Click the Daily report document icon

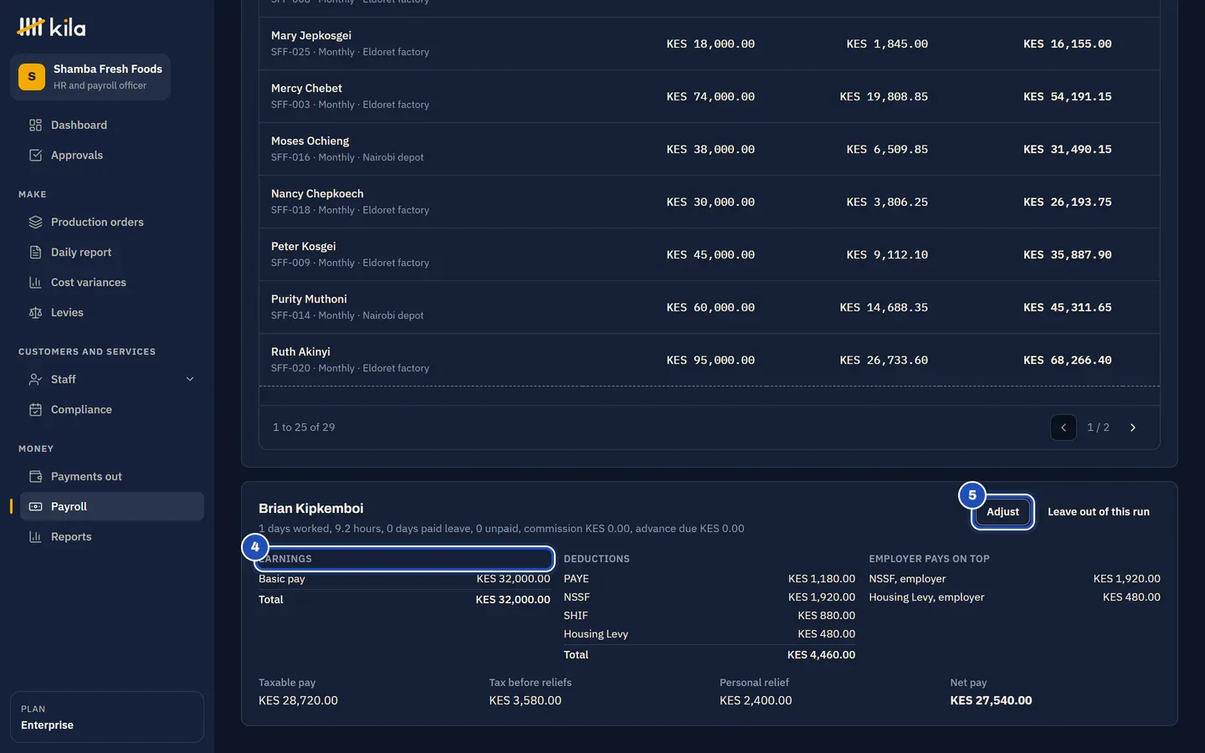35,253
